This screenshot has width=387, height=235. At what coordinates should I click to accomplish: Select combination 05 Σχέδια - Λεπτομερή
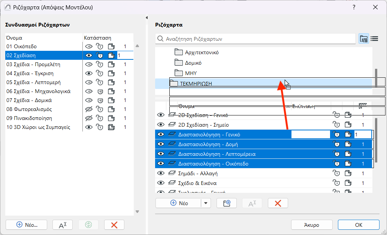[34, 83]
